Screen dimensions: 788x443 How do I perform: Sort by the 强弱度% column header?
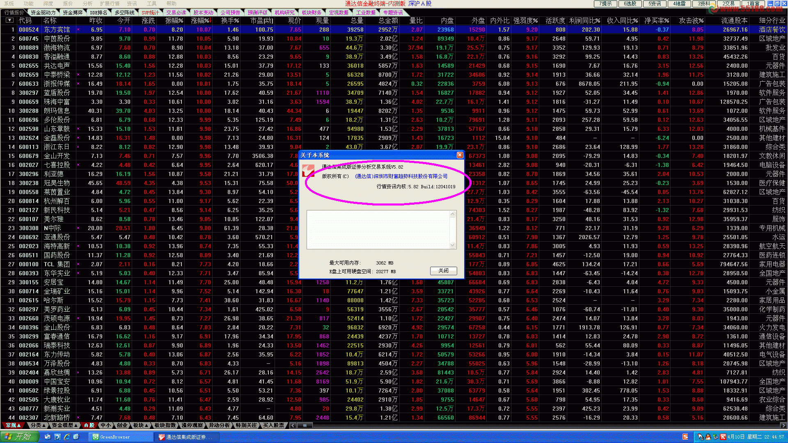[x=526, y=21]
